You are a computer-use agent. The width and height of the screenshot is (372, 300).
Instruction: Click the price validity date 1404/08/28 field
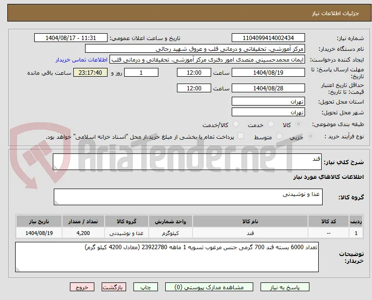click(268, 88)
